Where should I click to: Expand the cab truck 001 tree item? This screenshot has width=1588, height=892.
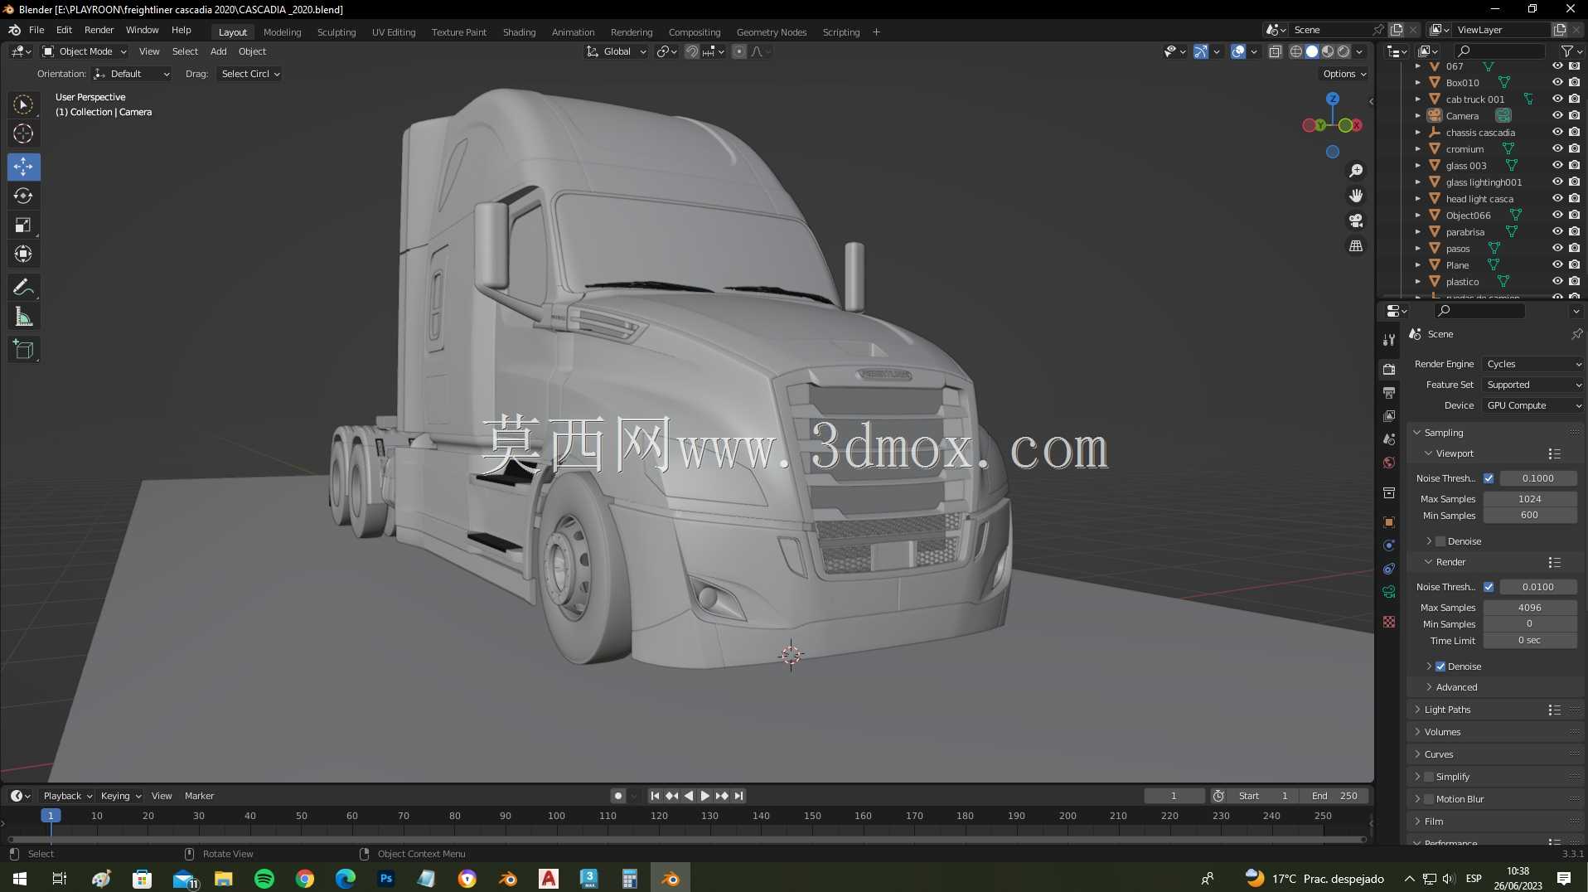point(1417,99)
